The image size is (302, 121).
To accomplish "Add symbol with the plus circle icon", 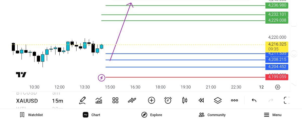I will (x=151, y=100).
